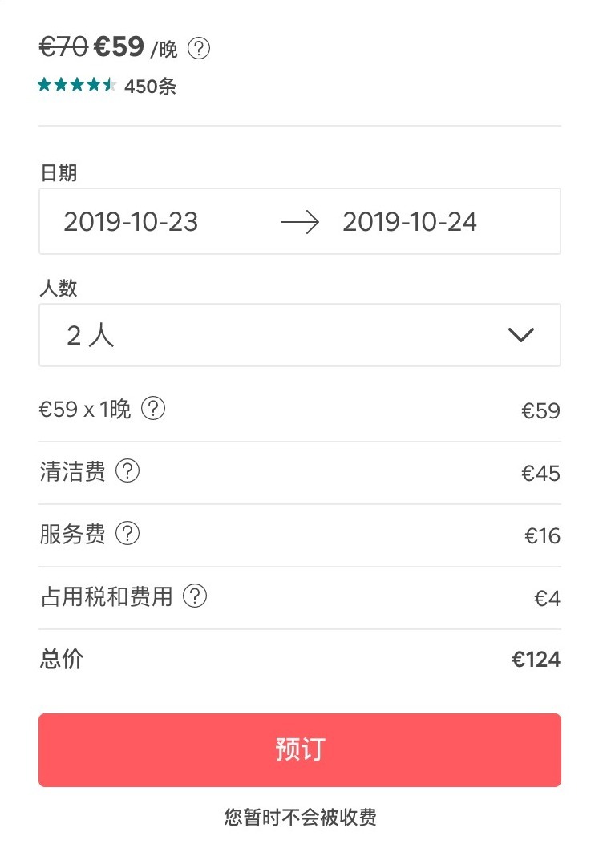The width and height of the screenshot is (595, 848).
Task: Click the help icon beside the nightly price
Action: pyautogui.click(x=199, y=49)
